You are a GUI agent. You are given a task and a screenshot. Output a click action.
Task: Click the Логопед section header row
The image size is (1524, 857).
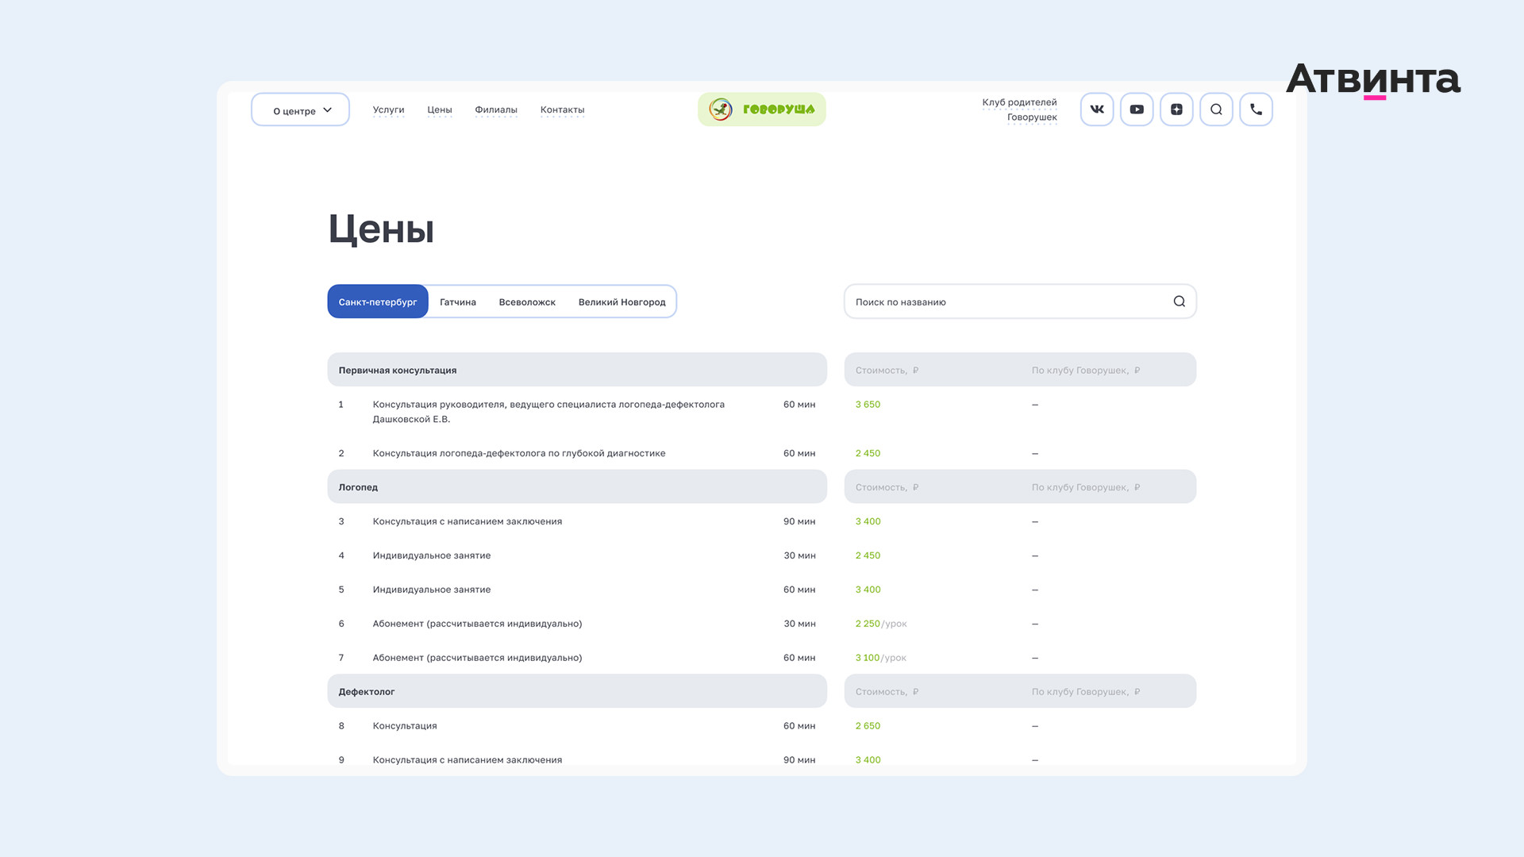576,487
